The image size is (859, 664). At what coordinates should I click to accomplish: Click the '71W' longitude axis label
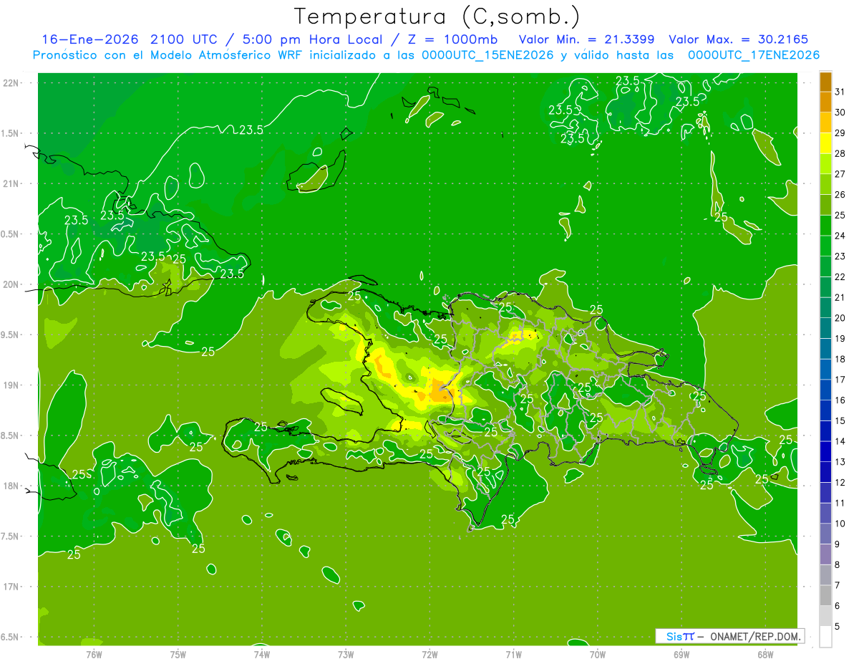coord(514,654)
